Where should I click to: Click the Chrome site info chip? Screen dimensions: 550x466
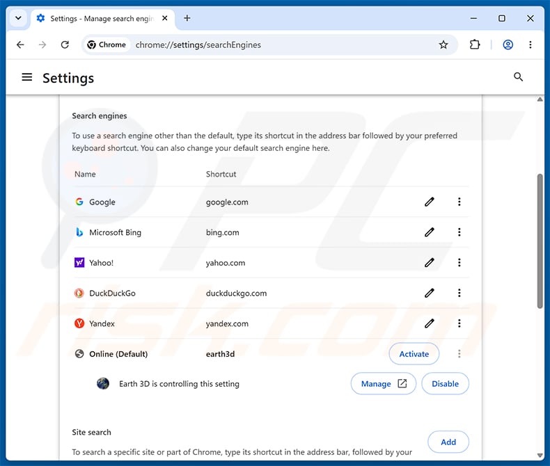point(107,45)
